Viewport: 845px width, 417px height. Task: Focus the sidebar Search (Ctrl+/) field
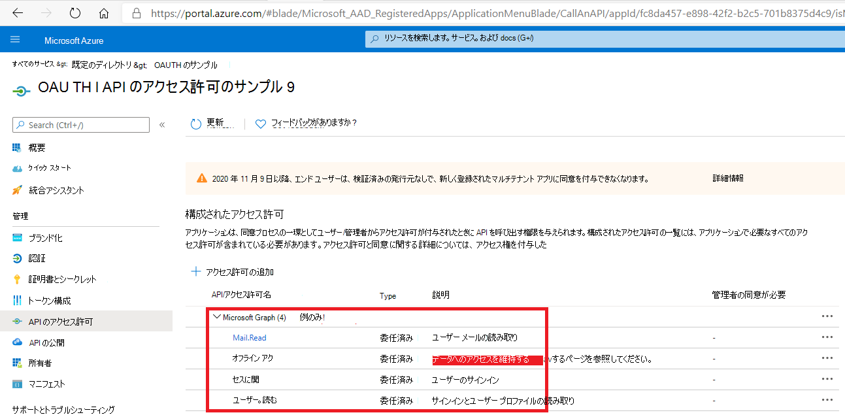click(81, 125)
